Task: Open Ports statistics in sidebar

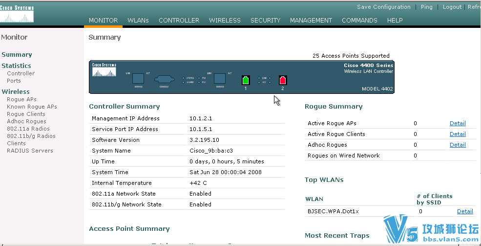Action: (14, 81)
